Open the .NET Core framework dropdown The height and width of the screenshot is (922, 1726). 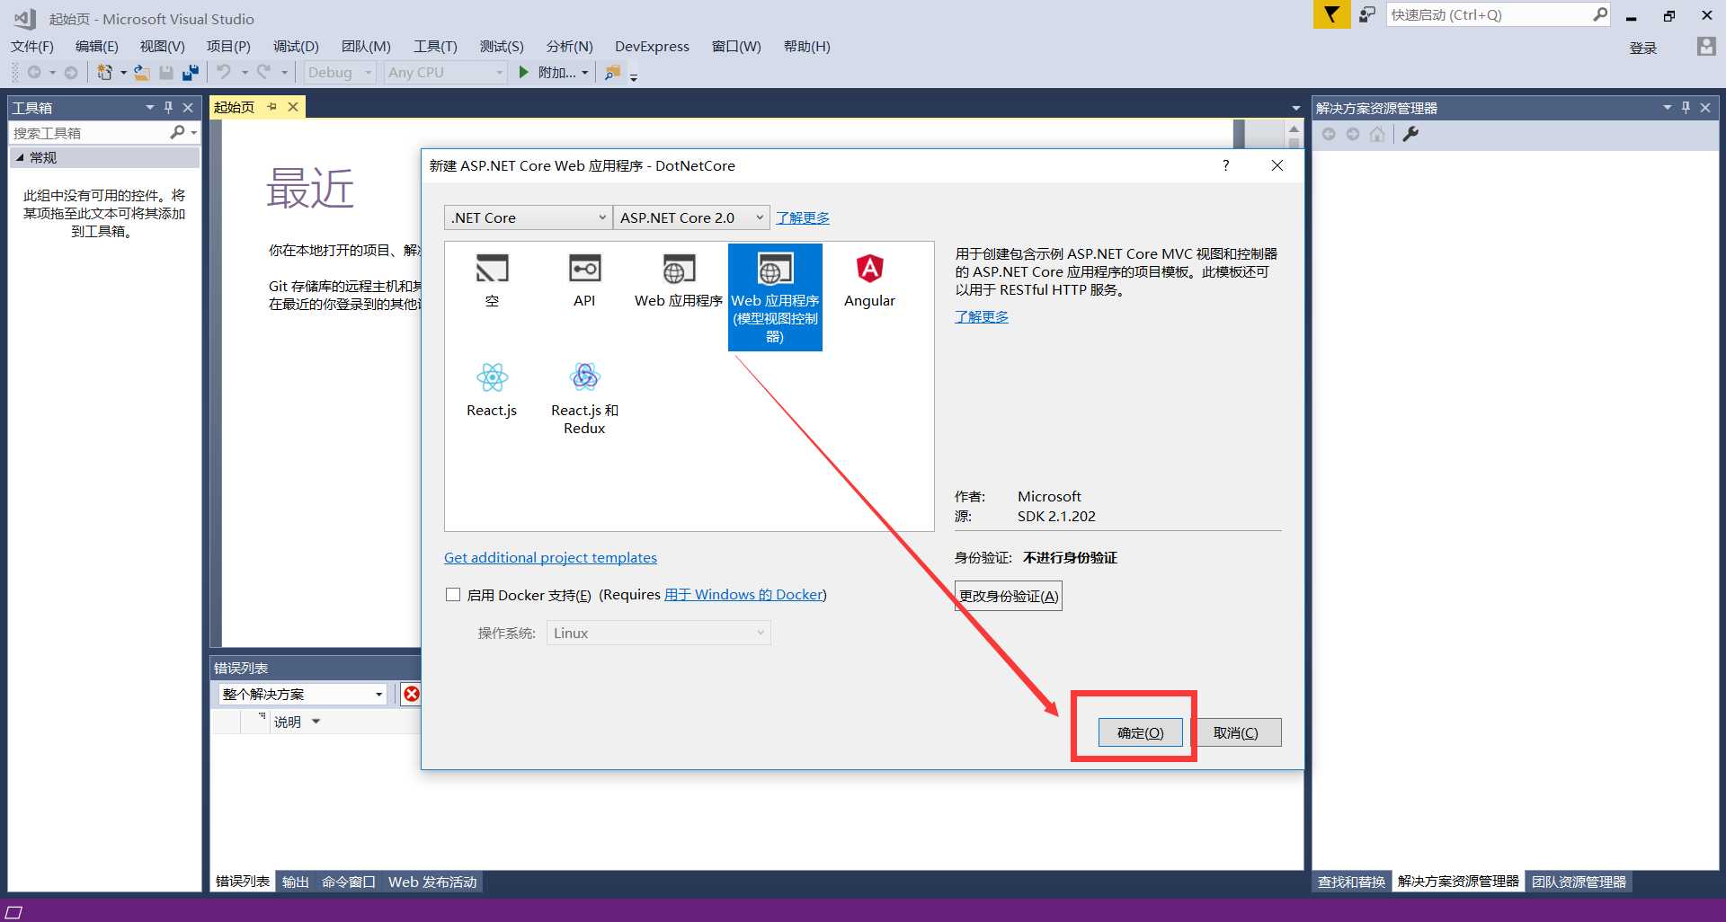tap(528, 217)
